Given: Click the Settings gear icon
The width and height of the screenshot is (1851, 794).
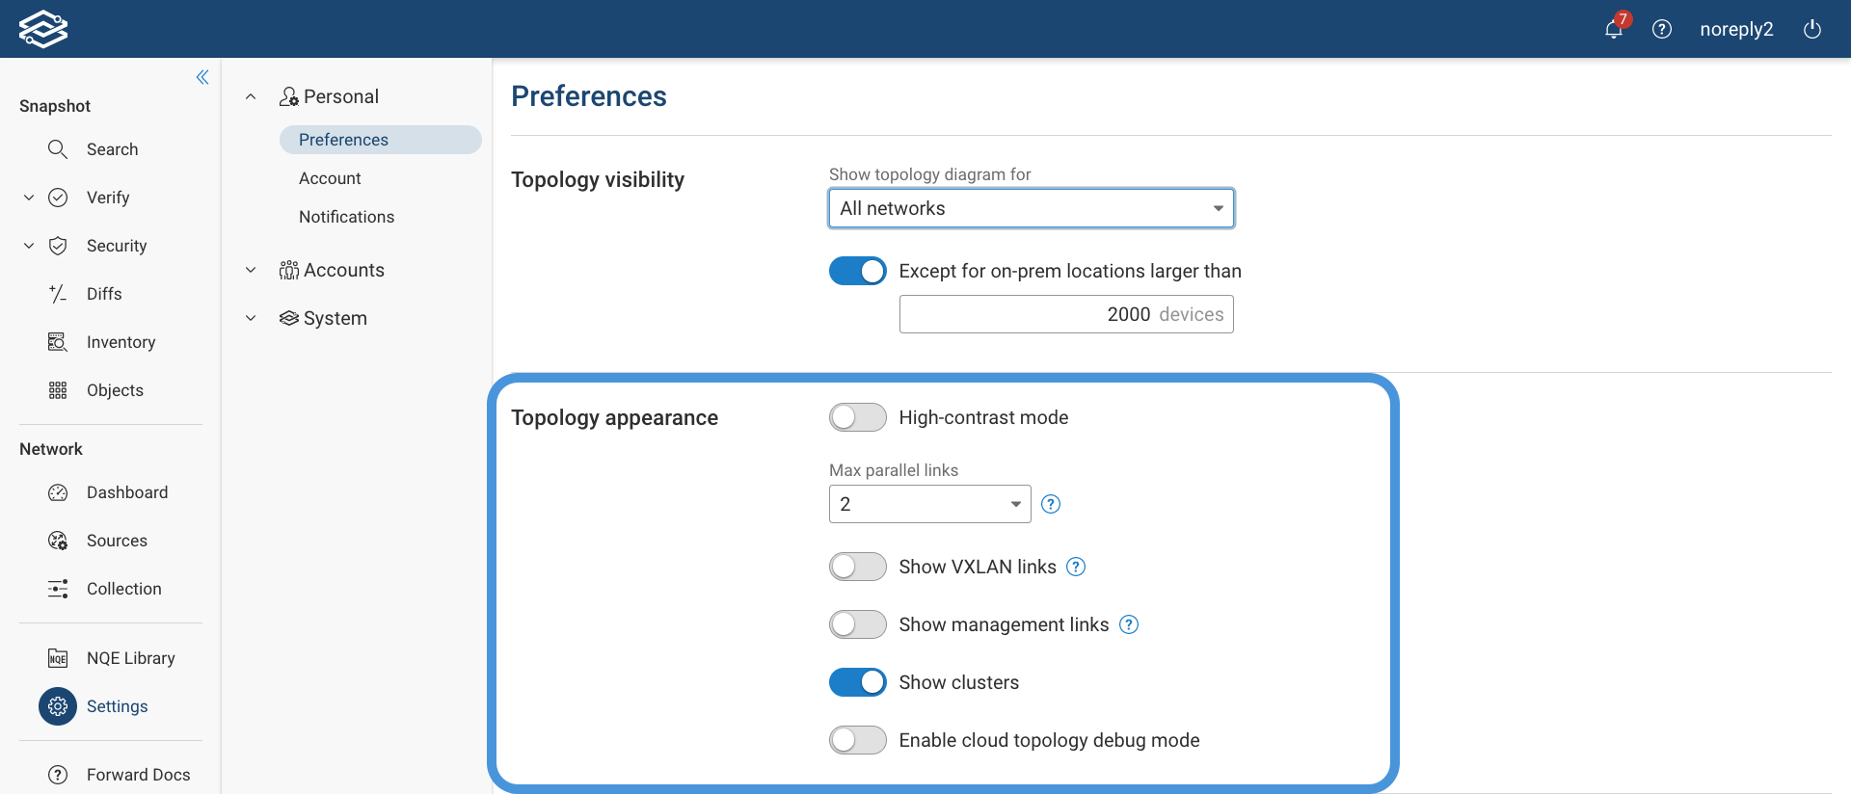Looking at the screenshot, I should click(58, 706).
